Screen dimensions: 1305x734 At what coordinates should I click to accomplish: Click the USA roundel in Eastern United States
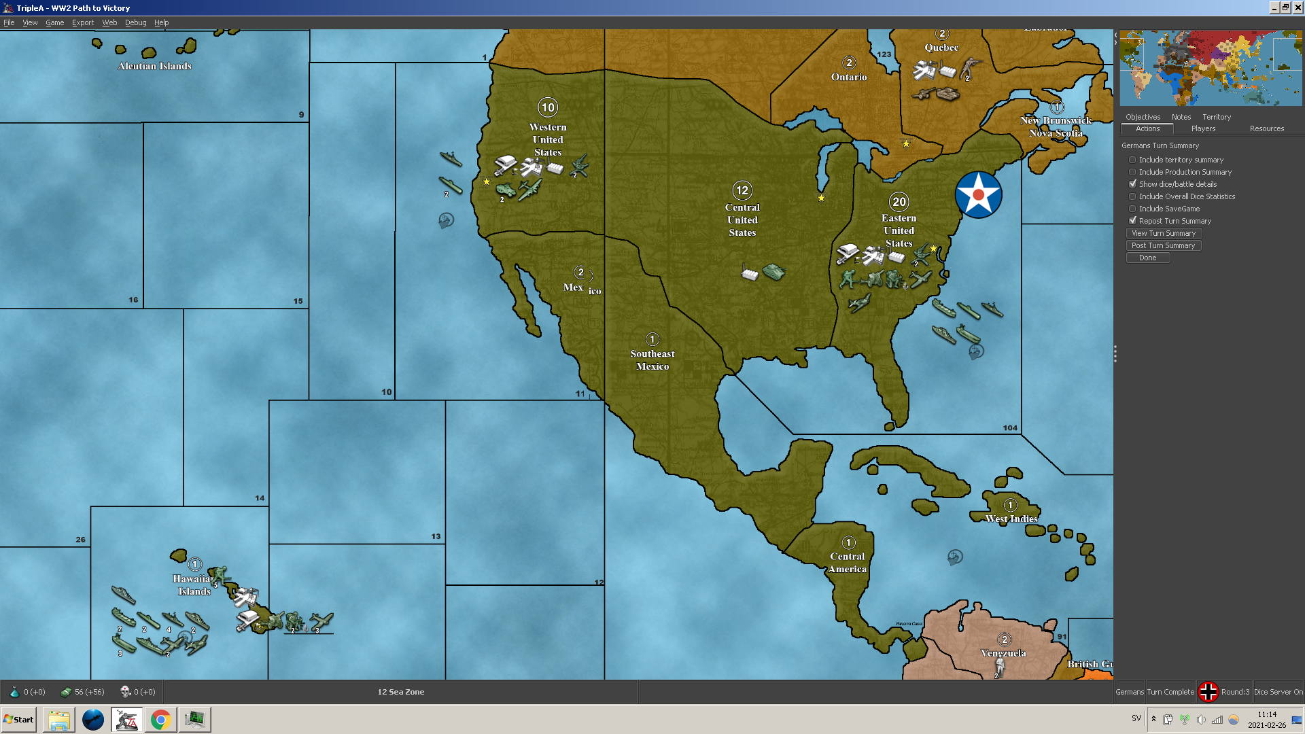pyautogui.click(x=978, y=195)
